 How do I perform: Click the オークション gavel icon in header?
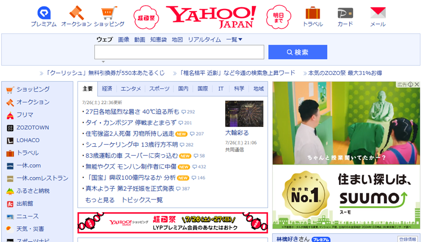76,13
